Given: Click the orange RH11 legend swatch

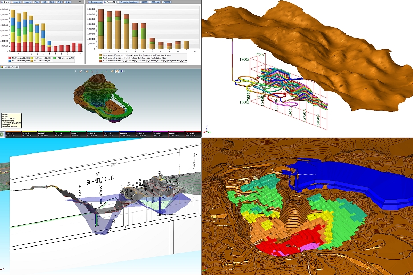Looking at the screenshot, I should tap(32, 61).
